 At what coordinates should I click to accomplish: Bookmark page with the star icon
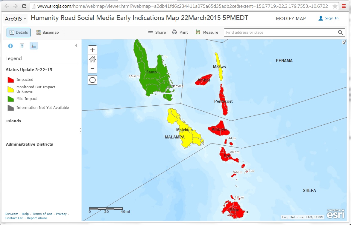(x=335, y=6)
